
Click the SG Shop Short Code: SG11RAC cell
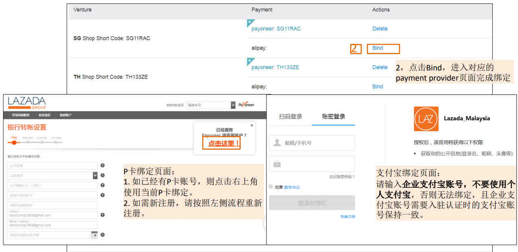coord(112,38)
